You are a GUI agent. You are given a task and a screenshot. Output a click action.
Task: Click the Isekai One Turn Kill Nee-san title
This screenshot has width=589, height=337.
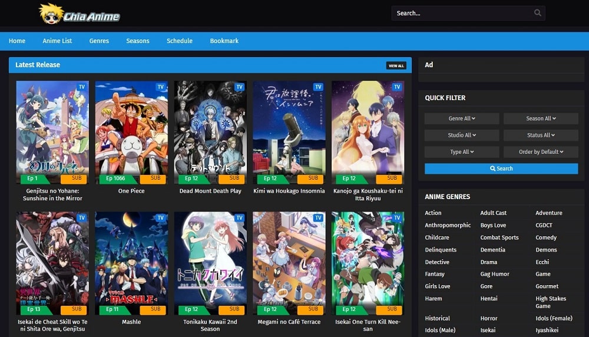[x=368, y=325]
